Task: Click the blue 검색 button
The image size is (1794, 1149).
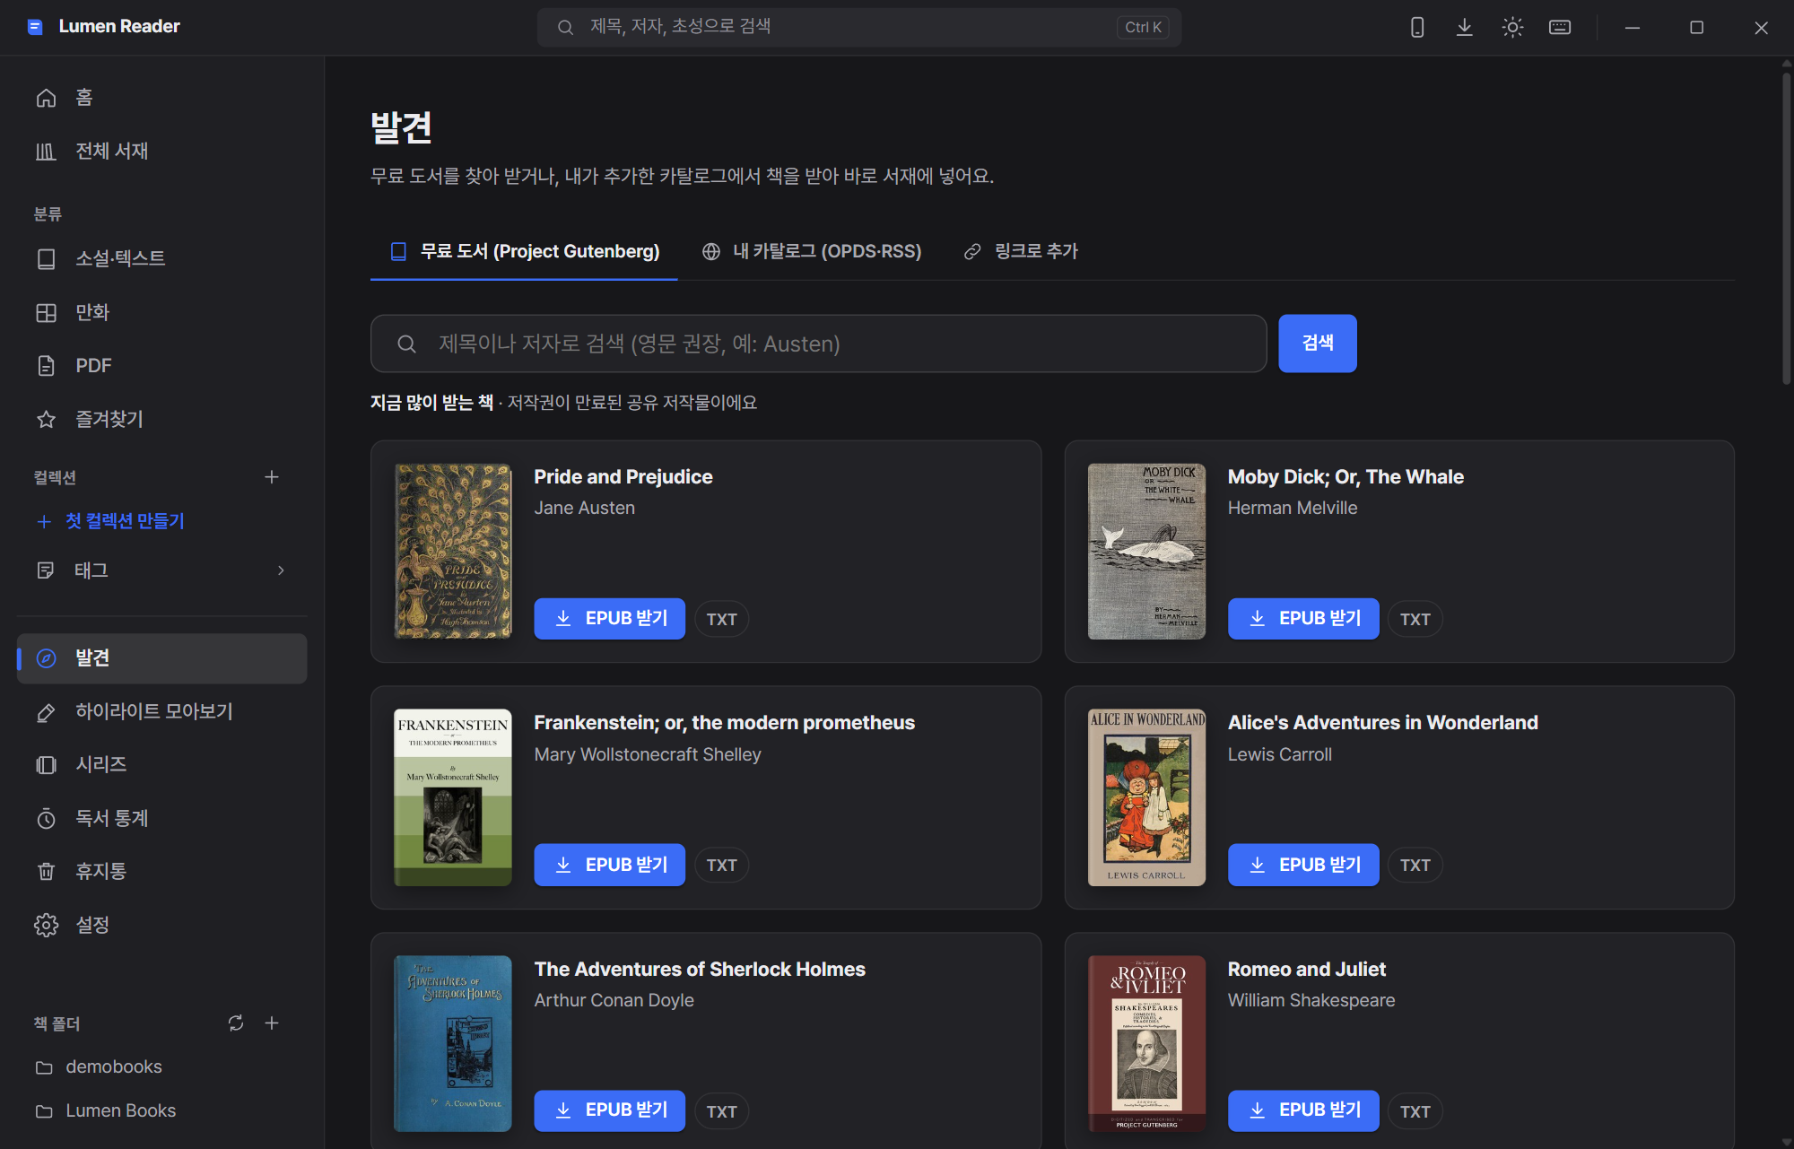Action: pyautogui.click(x=1317, y=344)
